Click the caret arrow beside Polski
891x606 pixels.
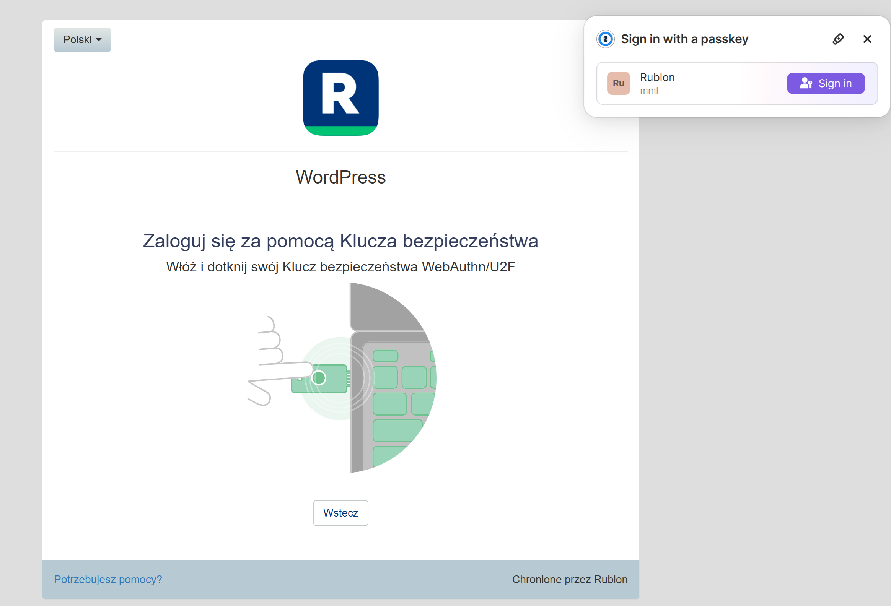(x=99, y=40)
